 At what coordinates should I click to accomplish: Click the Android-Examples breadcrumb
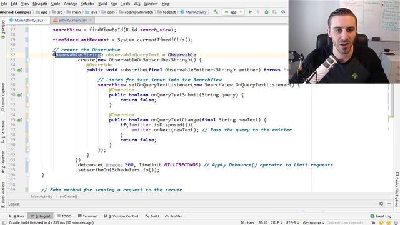click(x=16, y=12)
